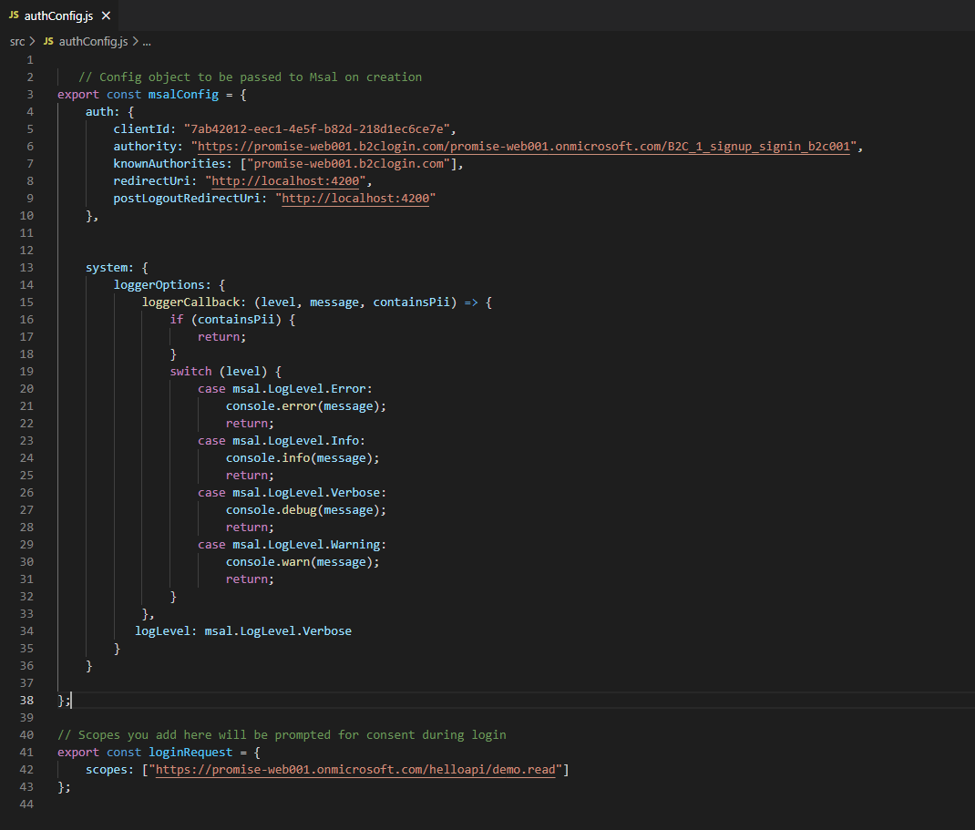This screenshot has width=975, height=830.
Task: Click the JS language icon on the authConfig.js tab
Action: click(13, 15)
